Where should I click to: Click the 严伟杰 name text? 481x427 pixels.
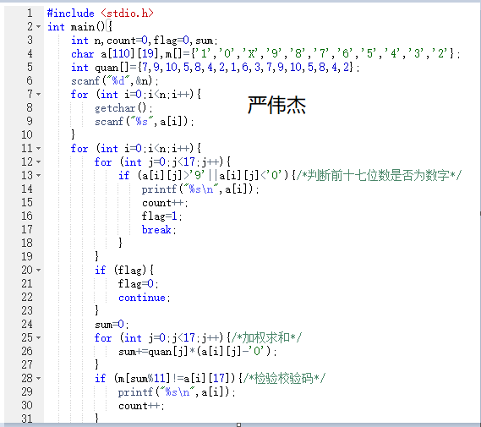click(x=276, y=105)
